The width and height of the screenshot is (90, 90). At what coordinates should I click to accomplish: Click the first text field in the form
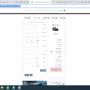point(32,25)
